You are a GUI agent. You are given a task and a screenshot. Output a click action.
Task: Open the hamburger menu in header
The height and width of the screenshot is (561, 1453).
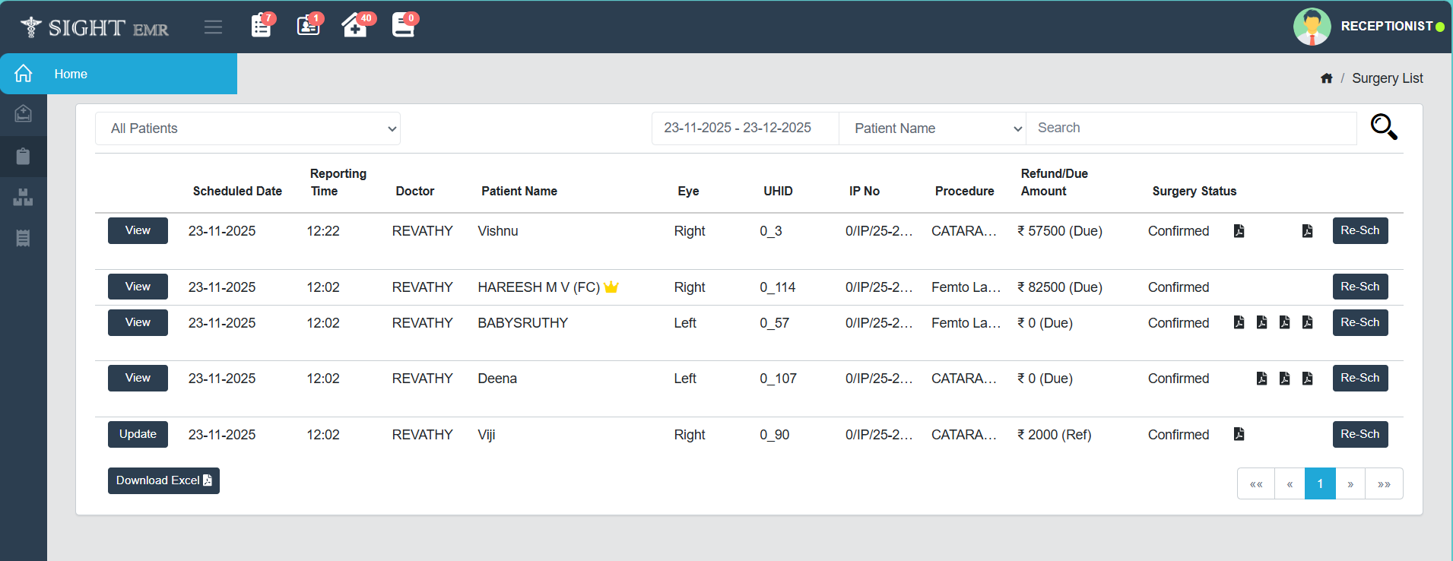pos(213,27)
